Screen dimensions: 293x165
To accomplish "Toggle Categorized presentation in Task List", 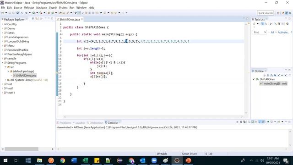I will tap(262, 23).
